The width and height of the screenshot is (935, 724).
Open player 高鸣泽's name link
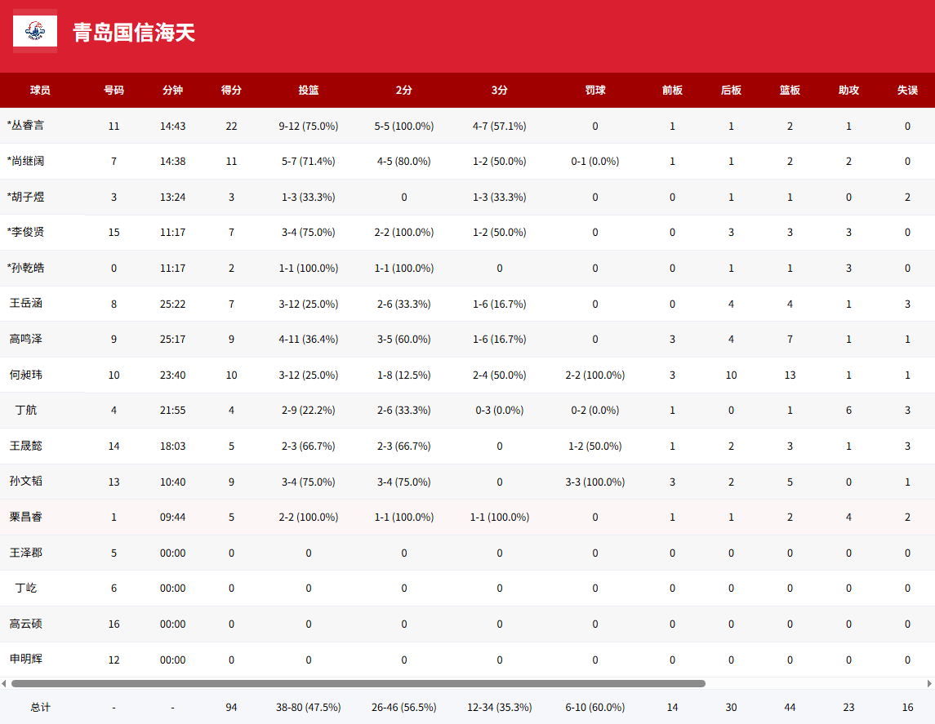pos(25,339)
